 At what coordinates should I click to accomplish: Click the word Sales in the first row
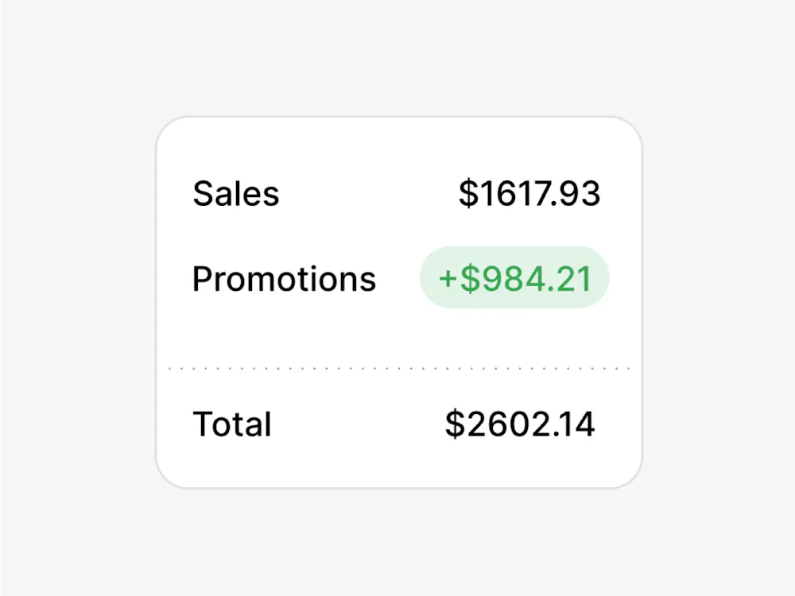click(x=236, y=194)
